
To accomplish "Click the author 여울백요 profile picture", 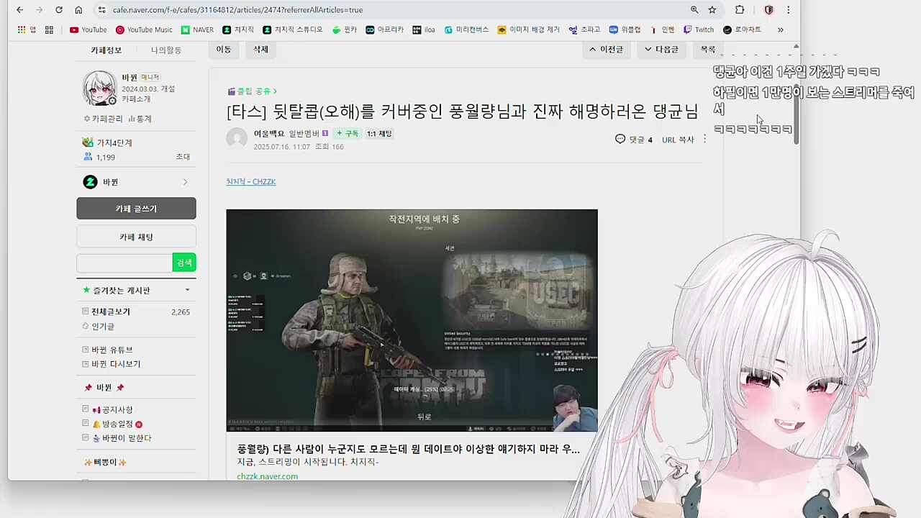I will 237,139.
